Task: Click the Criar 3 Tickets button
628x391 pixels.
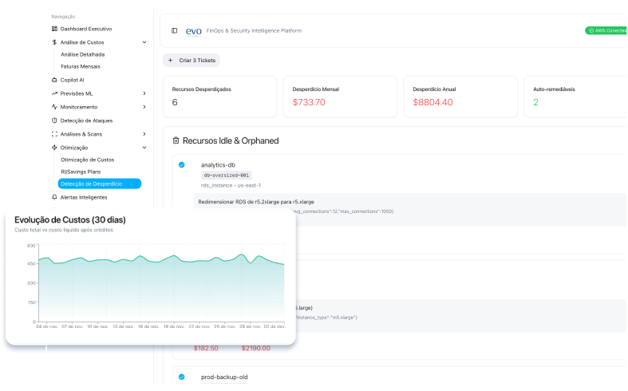Action: (192, 60)
